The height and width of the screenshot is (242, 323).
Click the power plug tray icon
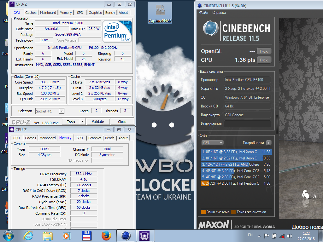(274, 236)
